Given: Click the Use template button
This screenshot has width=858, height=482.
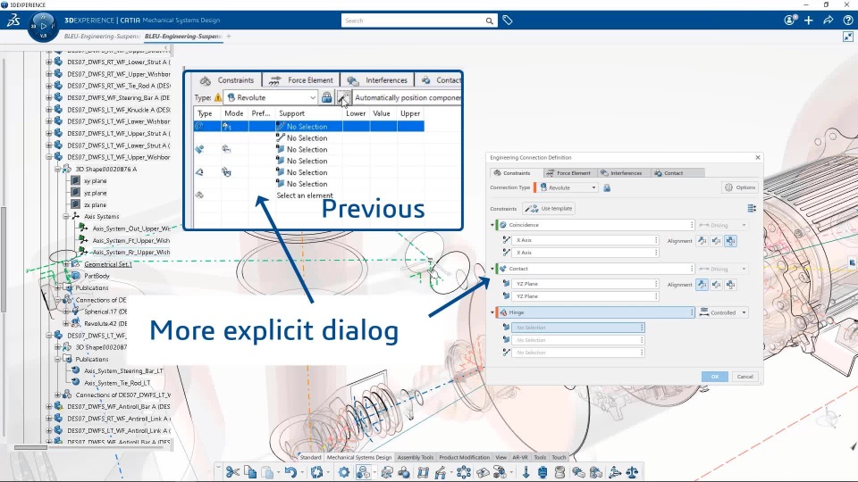Looking at the screenshot, I should (549, 208).
